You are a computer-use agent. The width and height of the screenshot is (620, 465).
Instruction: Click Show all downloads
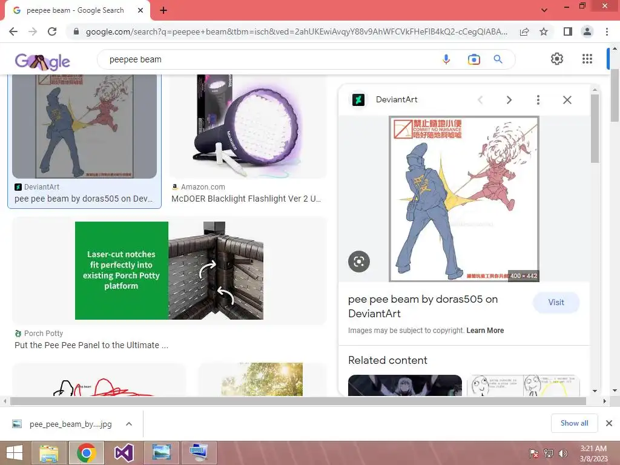pos(574,423)
